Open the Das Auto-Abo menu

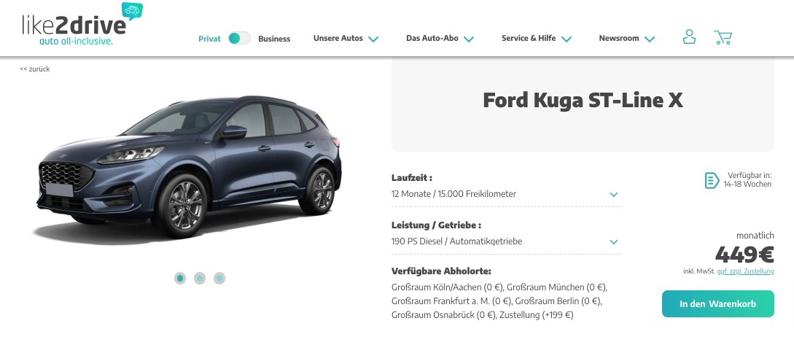[x=440, y=39]
